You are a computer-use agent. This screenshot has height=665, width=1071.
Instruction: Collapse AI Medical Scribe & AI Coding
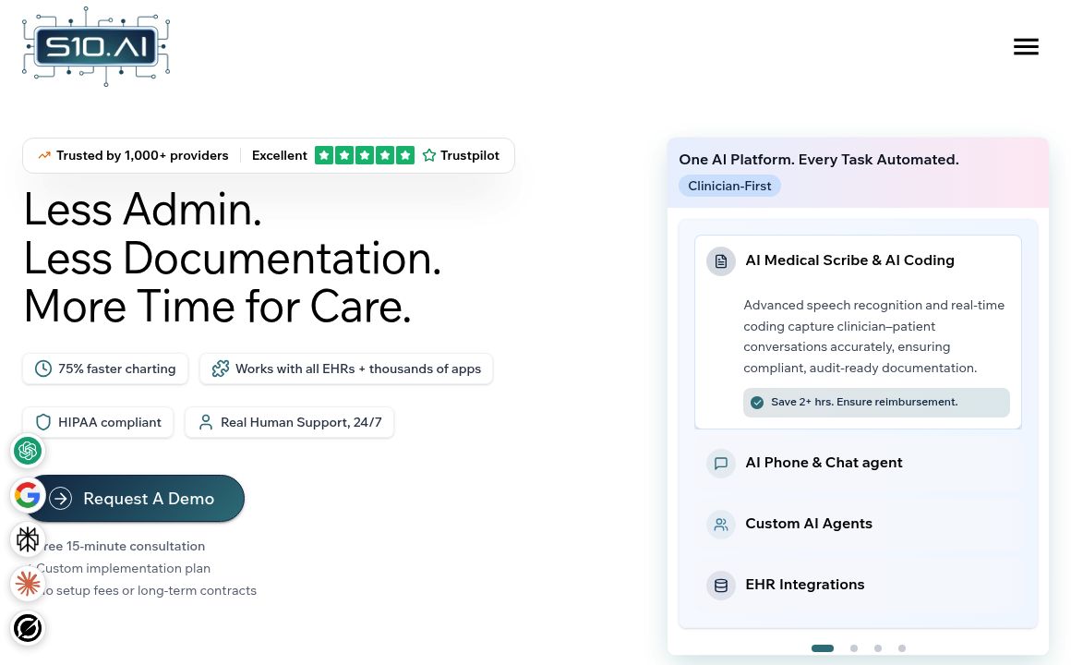[x=849, y=260]
